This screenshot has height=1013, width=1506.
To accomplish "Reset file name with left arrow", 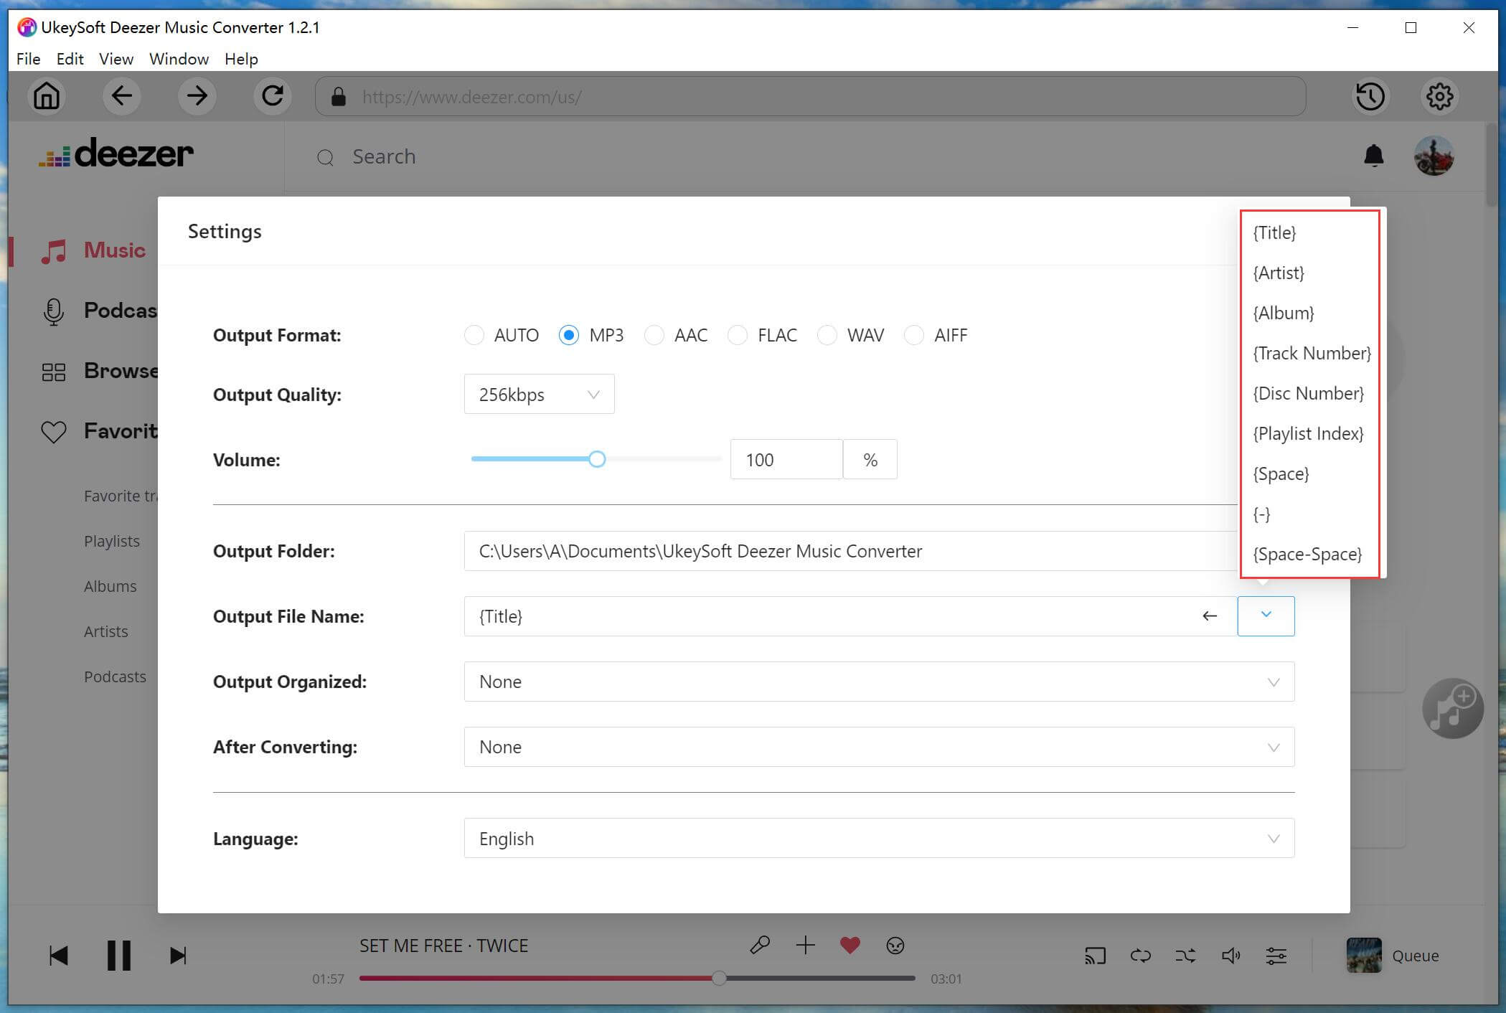I will coord(1210,616).
